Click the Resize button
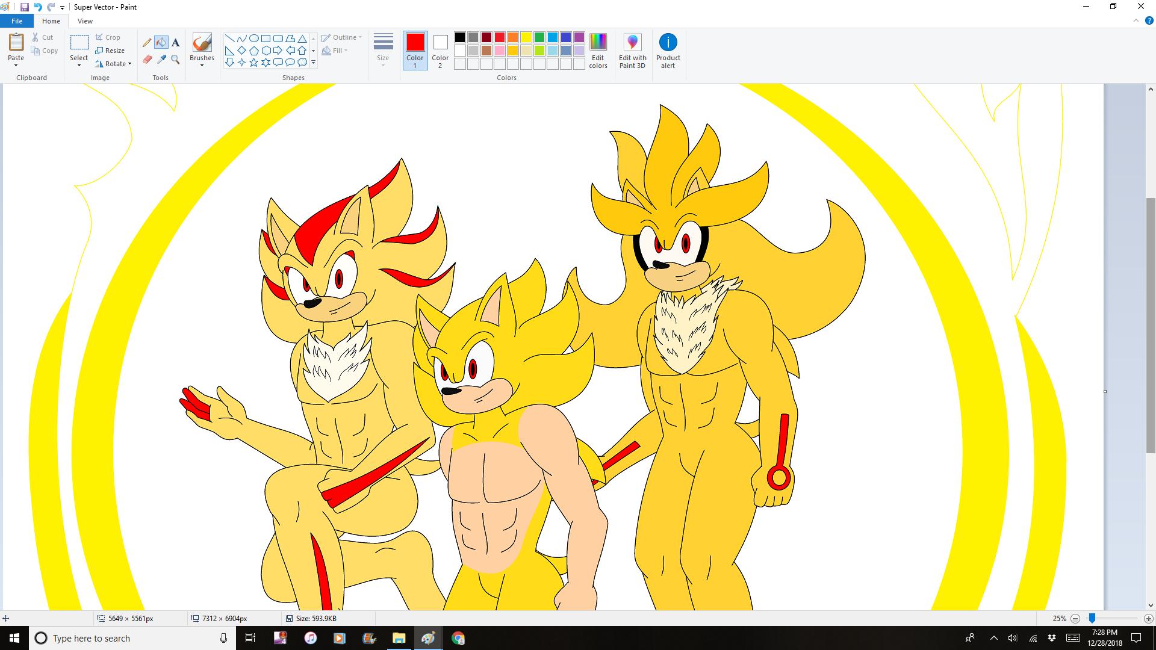The width and height of the screenshot is (1156, 650). click(x=110, y=51)
